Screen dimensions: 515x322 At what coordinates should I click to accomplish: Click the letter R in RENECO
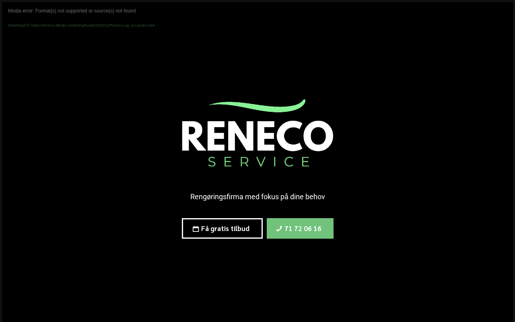194,136
